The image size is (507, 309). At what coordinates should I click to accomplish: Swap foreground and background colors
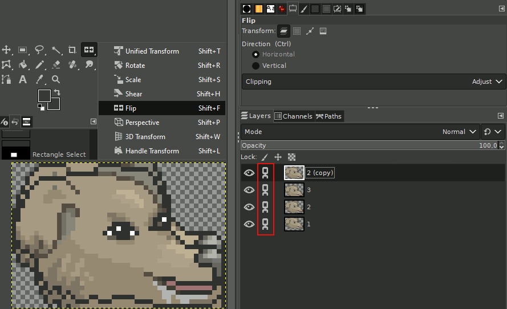click(x=57, y=92)
